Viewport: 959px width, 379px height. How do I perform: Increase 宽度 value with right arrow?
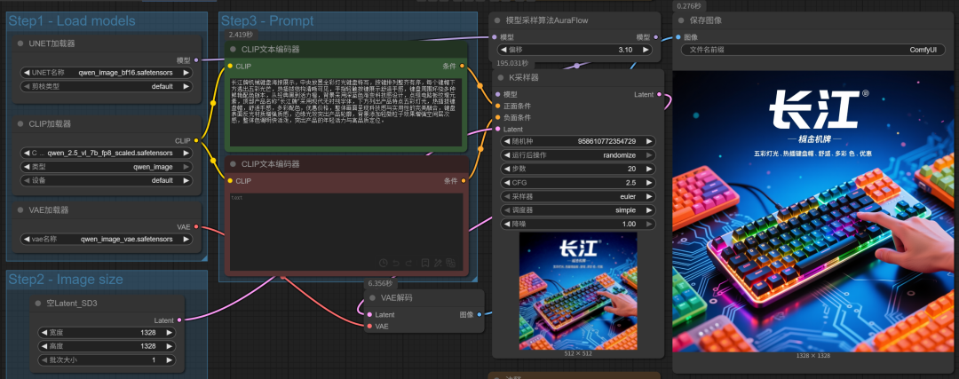pyautogui.click(x=170, y=333)
